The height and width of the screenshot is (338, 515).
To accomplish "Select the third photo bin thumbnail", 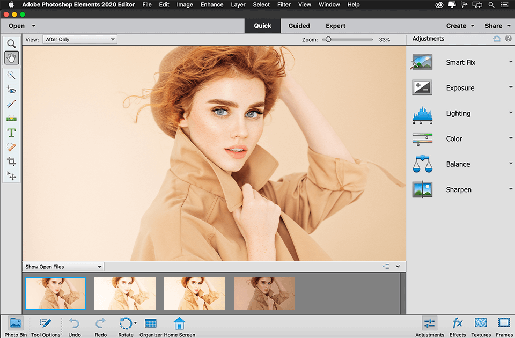I will pos(194,293).
